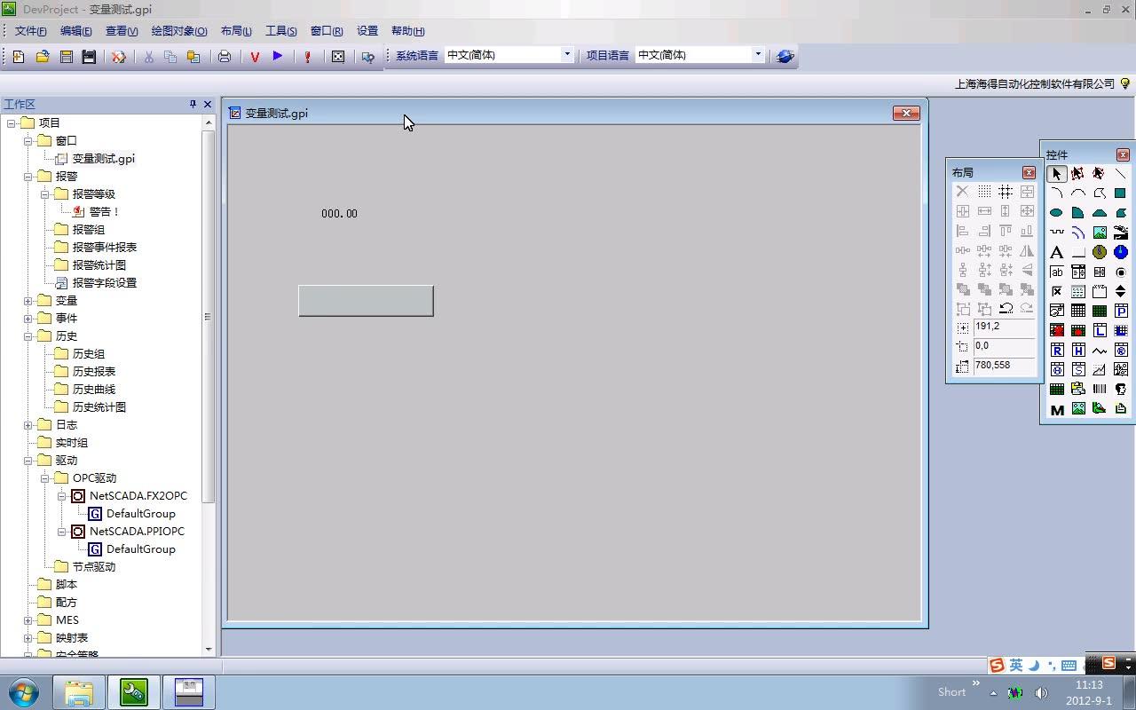Choose the barcode control icon

(1100, 388)
